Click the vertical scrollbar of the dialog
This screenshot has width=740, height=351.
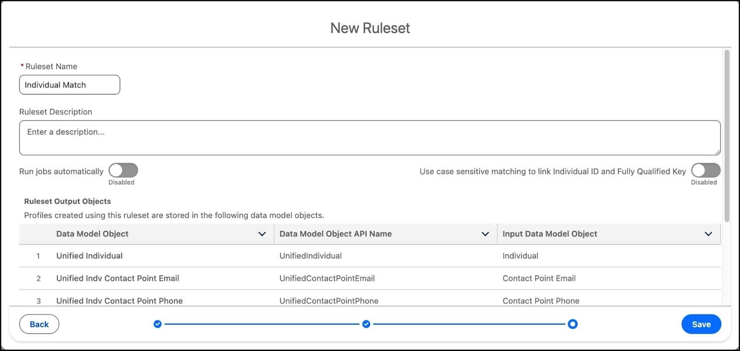pyautogui.click(x=727, y=136)
